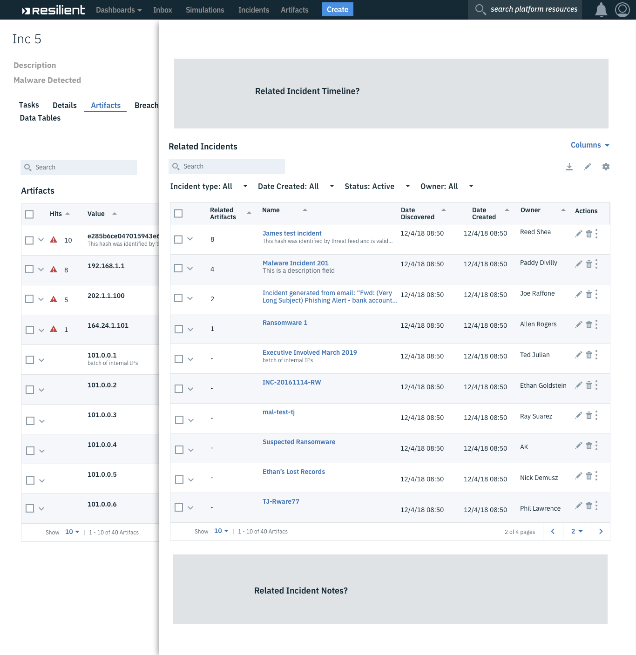The width and height of the screenshot is (636, 655).
Task: Open the Columns dropdown
Action: click(590, 145)
